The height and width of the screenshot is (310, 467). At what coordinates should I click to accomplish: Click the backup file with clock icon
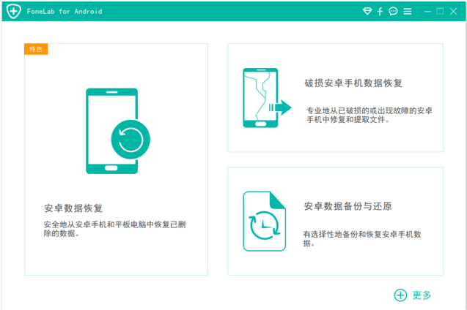[x=265, y=222]
